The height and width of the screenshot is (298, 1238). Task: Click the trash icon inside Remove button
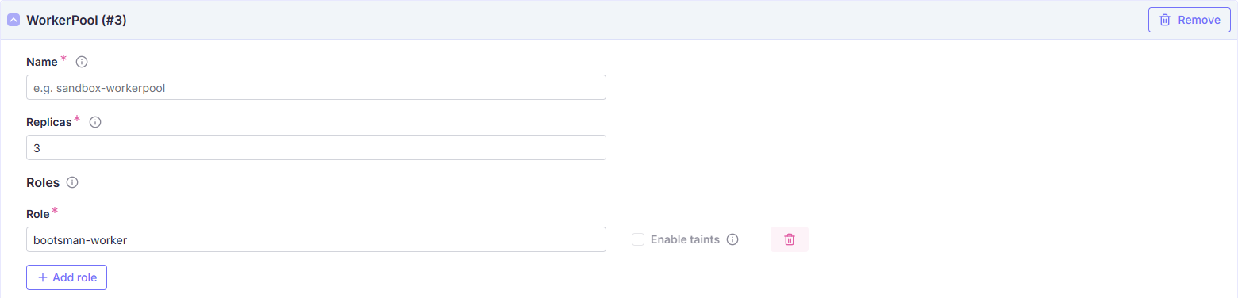pos(1165,20)
